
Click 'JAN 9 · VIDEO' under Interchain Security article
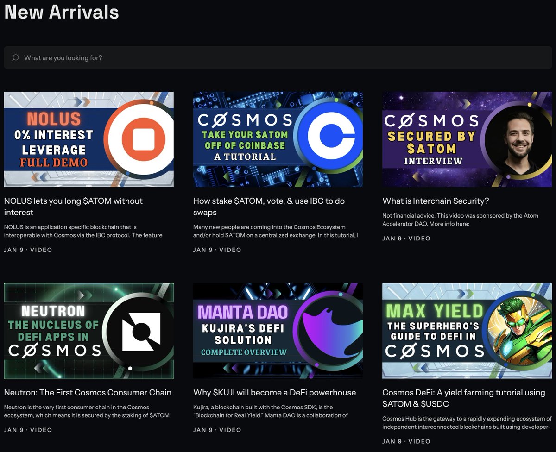[406, 239]
